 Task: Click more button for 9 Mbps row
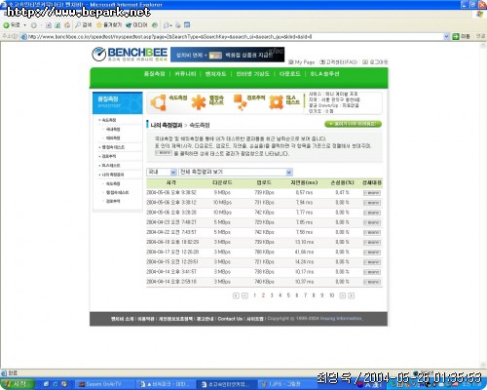click(x=372, y=193)
